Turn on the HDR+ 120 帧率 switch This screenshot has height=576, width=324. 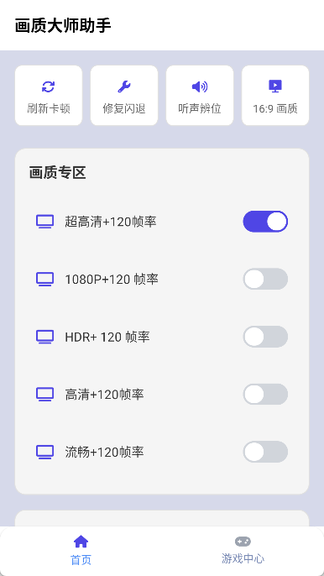pyautogui.click(x=265, y=337)
